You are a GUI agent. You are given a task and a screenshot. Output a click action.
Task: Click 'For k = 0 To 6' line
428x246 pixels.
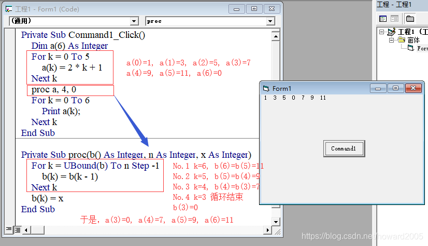click(60, 100)
